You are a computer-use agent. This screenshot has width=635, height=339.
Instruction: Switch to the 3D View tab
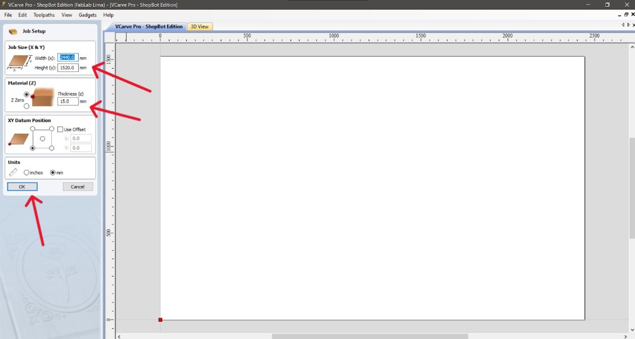click(200, 26)
